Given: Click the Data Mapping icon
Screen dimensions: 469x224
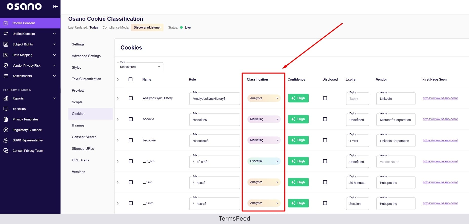Looking at the screenshot, I should pyautogui.click(x=6, y=55).
